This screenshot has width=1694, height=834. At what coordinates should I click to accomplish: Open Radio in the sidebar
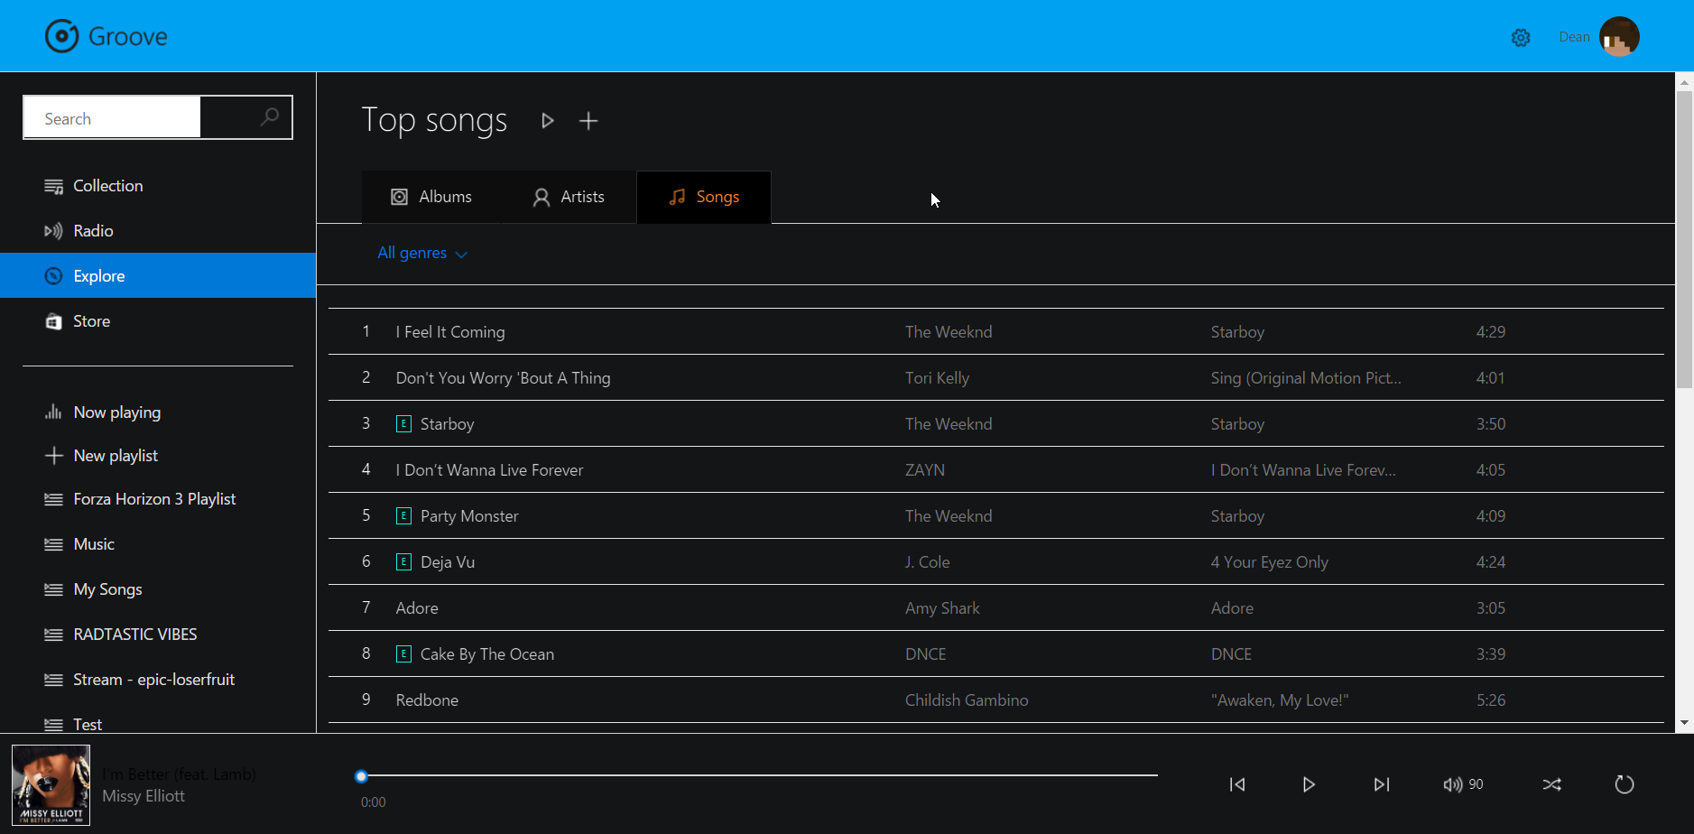(158, 231)
